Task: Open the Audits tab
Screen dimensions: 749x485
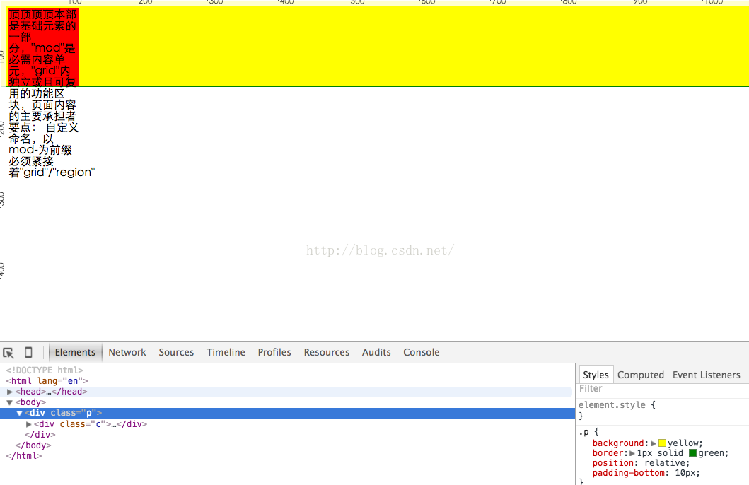Action: [376, 352]
